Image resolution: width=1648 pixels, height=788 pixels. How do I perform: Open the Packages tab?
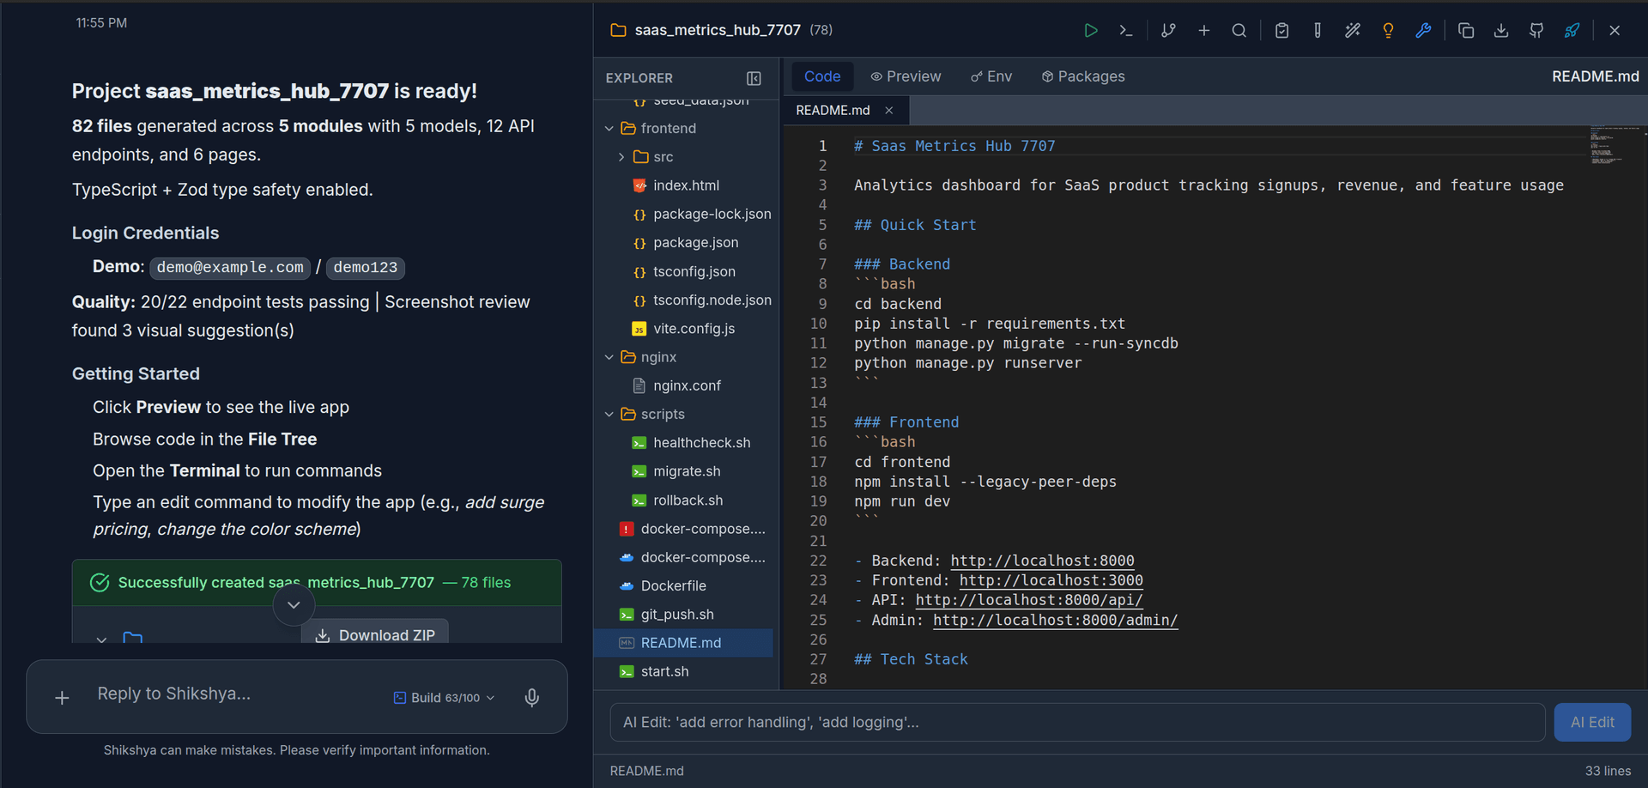(1083, 76)
